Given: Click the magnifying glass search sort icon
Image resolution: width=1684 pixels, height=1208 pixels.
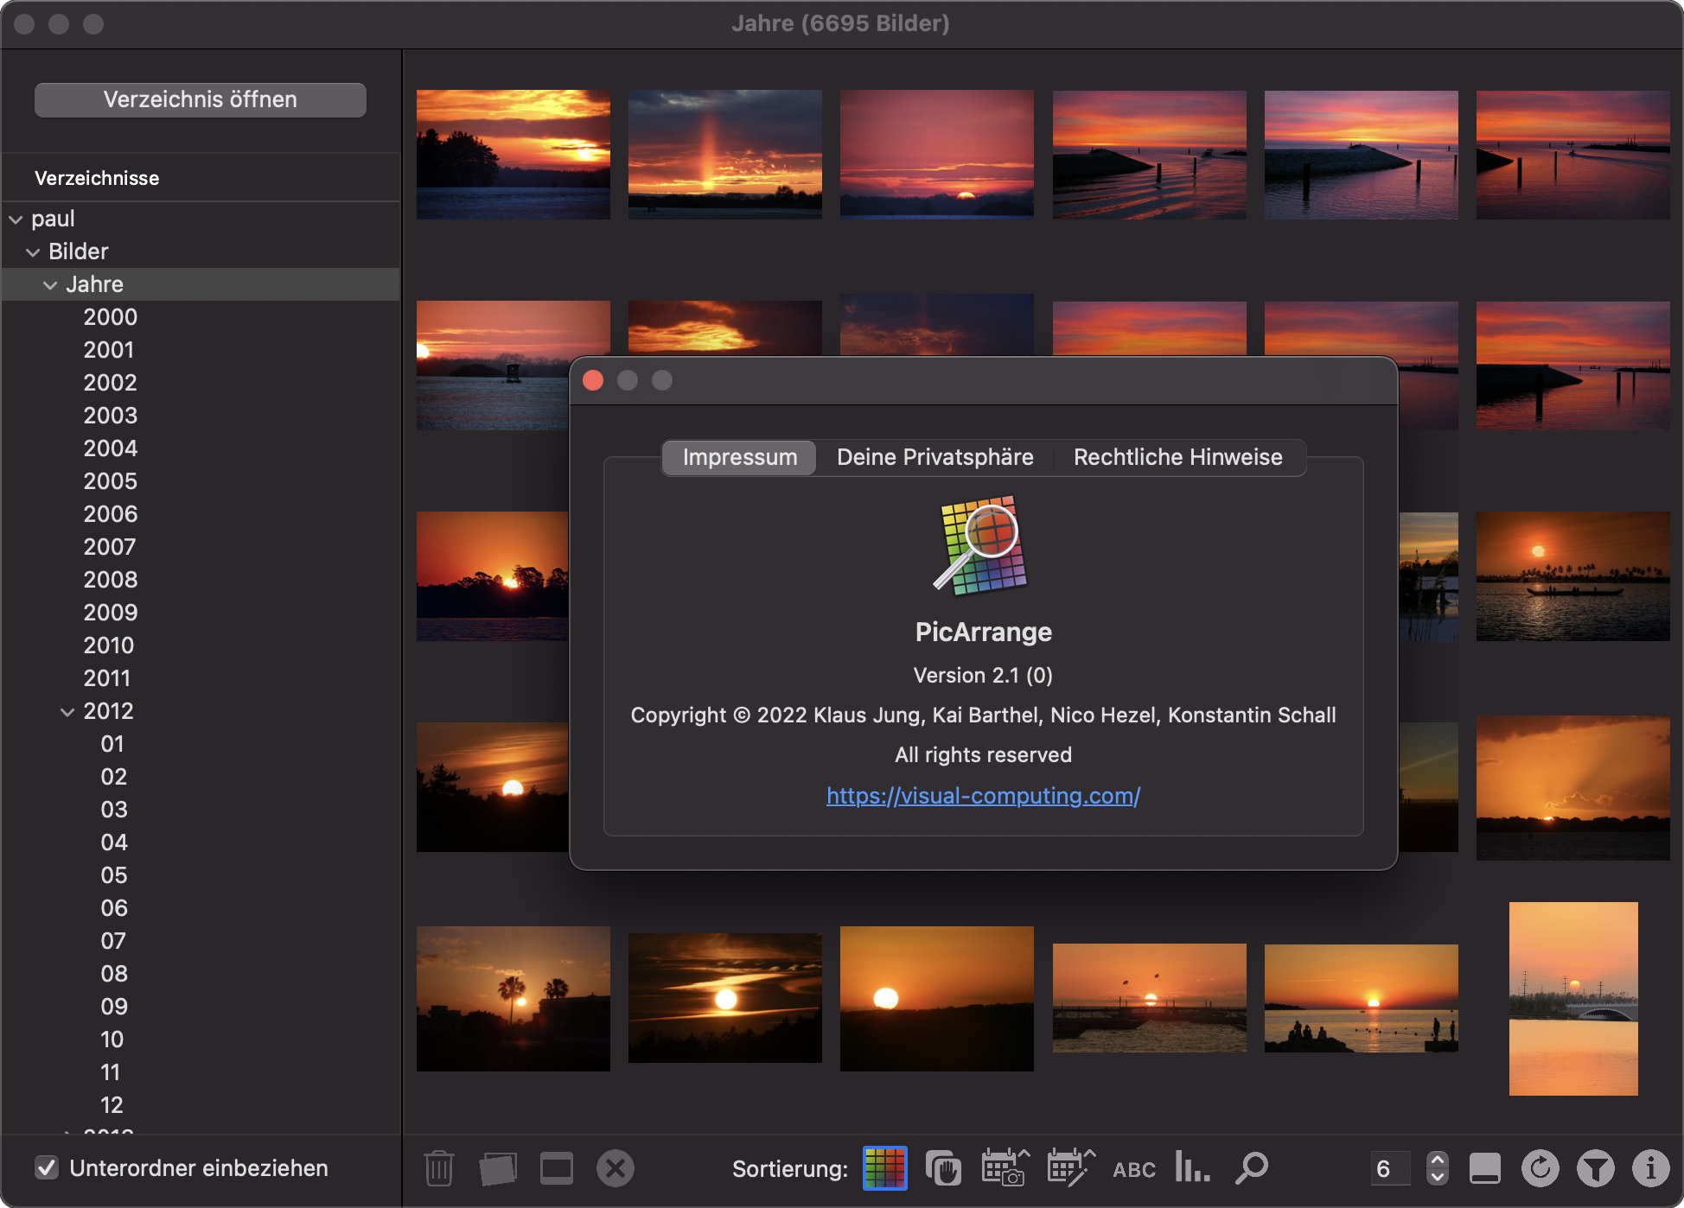Looking at the screenshot, I should (1251, 1168).
